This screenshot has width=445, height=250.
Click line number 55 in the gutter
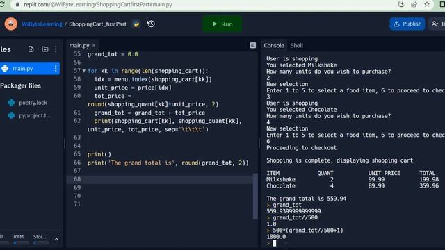coord(77,54)
